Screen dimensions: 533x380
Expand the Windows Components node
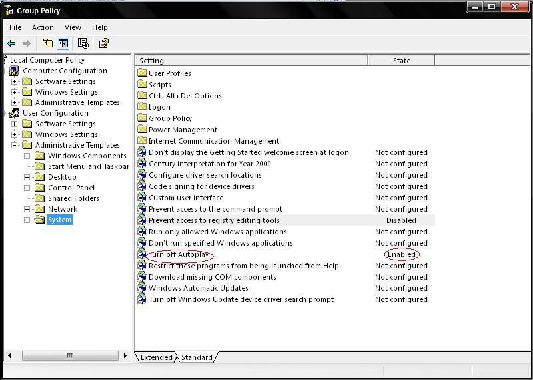[x=27, y=156]
